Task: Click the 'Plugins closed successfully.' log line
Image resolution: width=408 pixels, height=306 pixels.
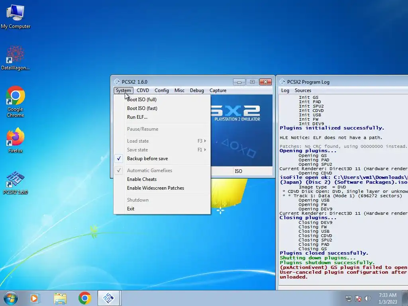Action: point(324,253)
